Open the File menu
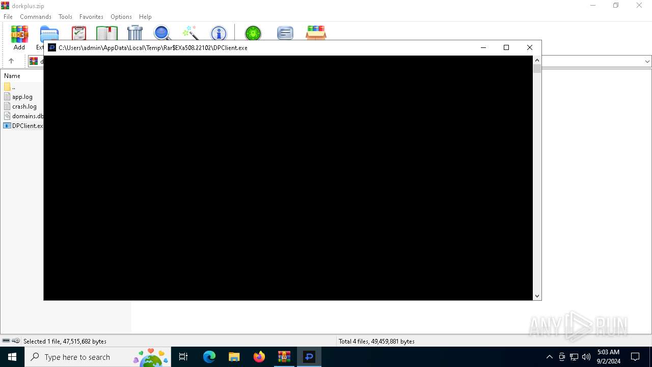 8,17
